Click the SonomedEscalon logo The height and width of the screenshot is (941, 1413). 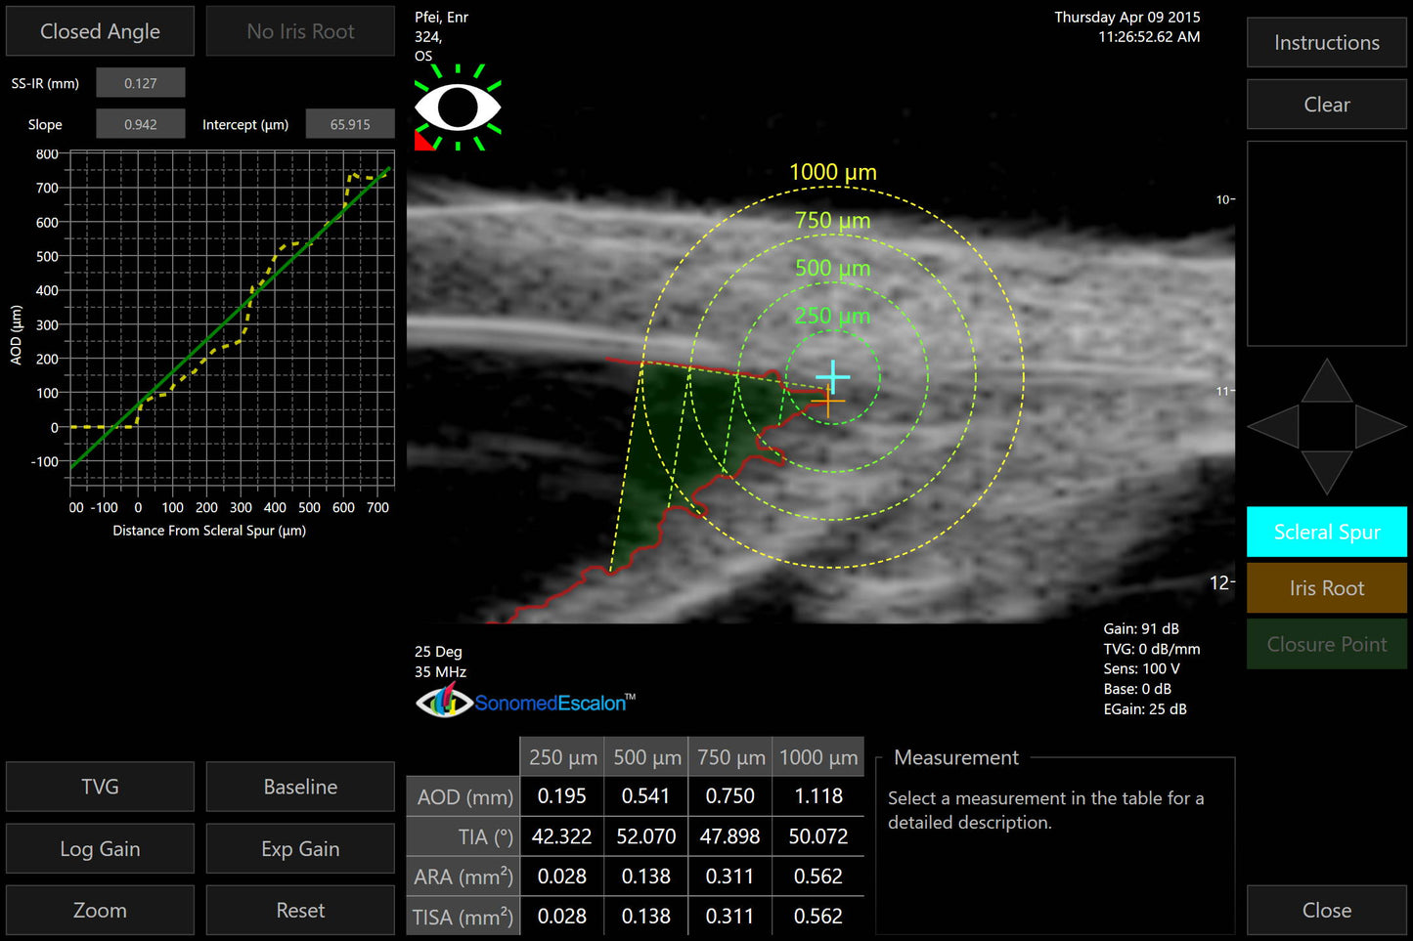coord(525,702)
